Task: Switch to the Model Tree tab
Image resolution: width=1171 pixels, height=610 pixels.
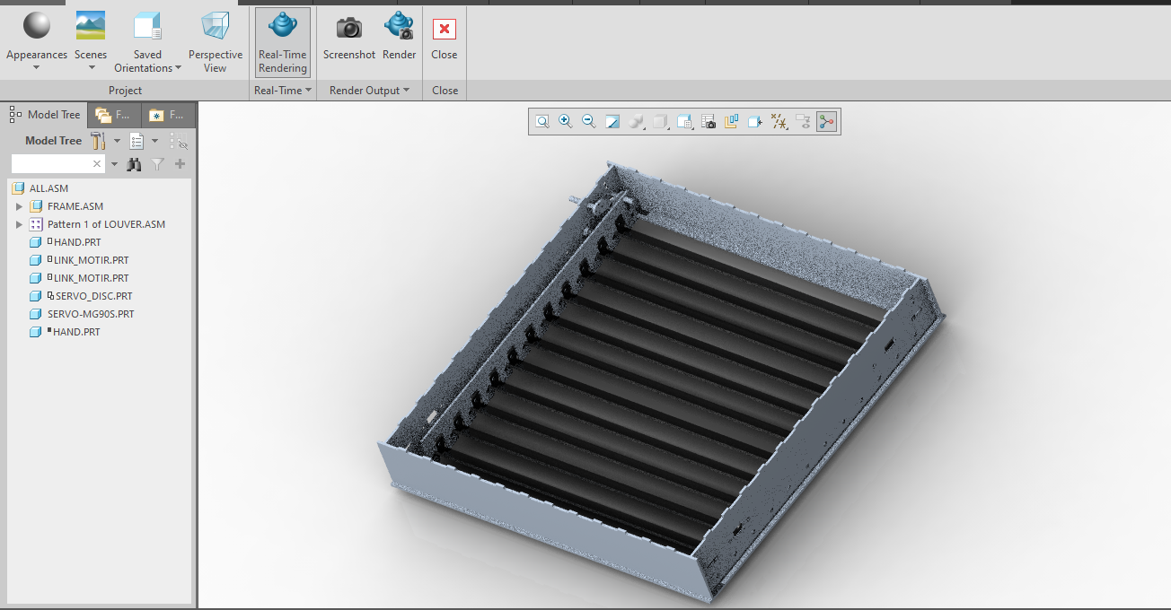Action: click(45, 115)
